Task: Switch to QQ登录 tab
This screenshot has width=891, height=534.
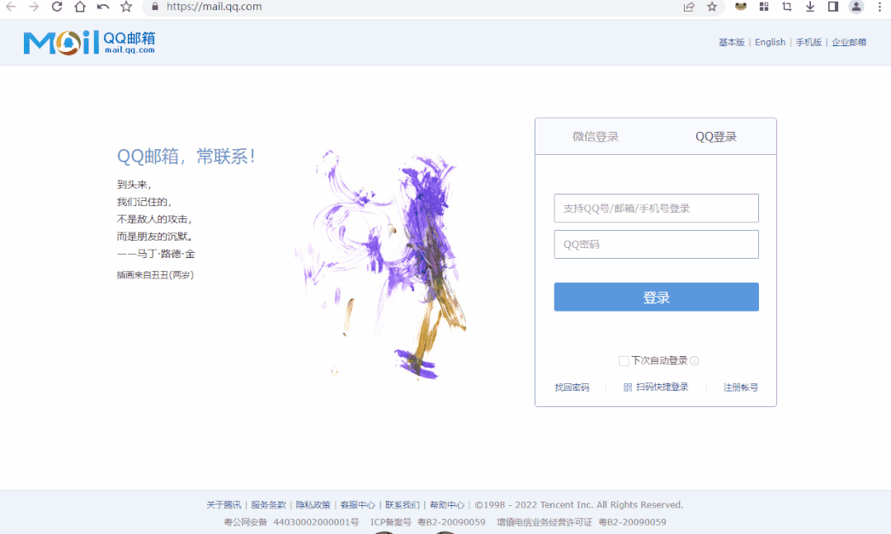Action: click(x=716, y=137)
